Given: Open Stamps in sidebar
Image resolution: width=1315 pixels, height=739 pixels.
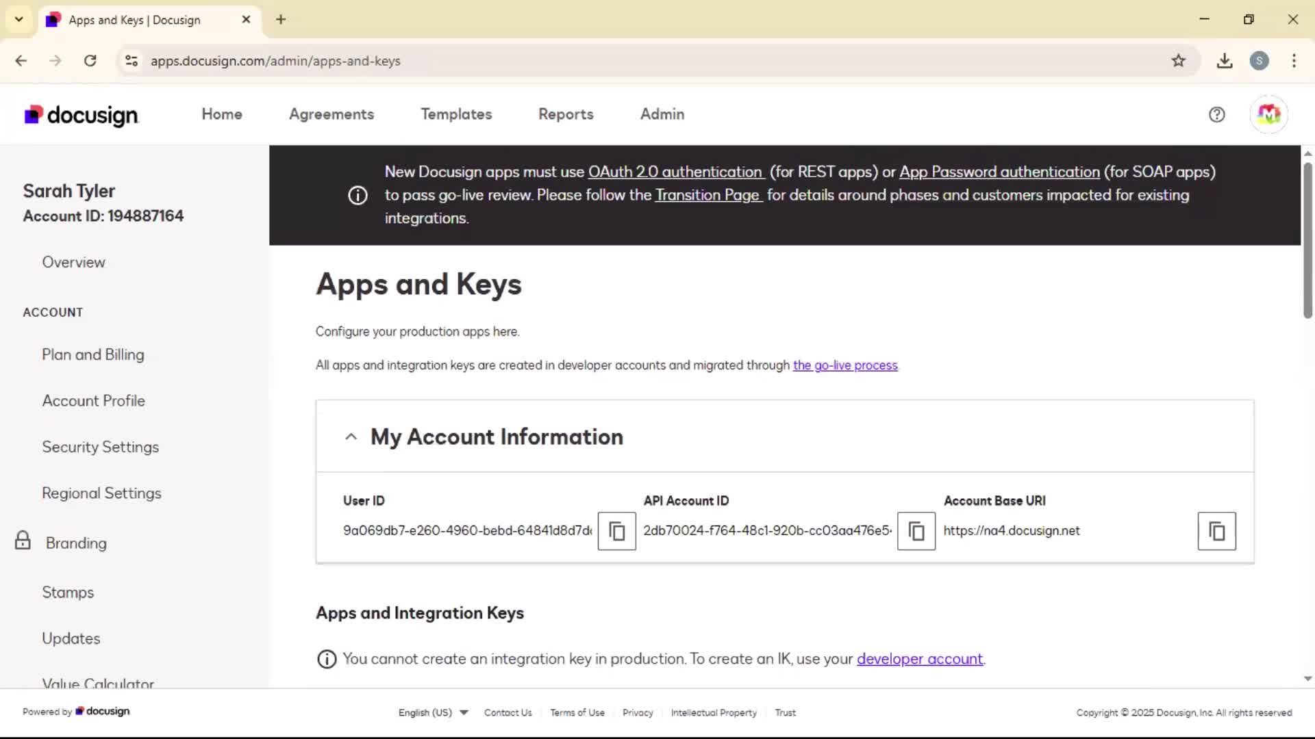Looking at the screenshot, I should tap(68, 593).
